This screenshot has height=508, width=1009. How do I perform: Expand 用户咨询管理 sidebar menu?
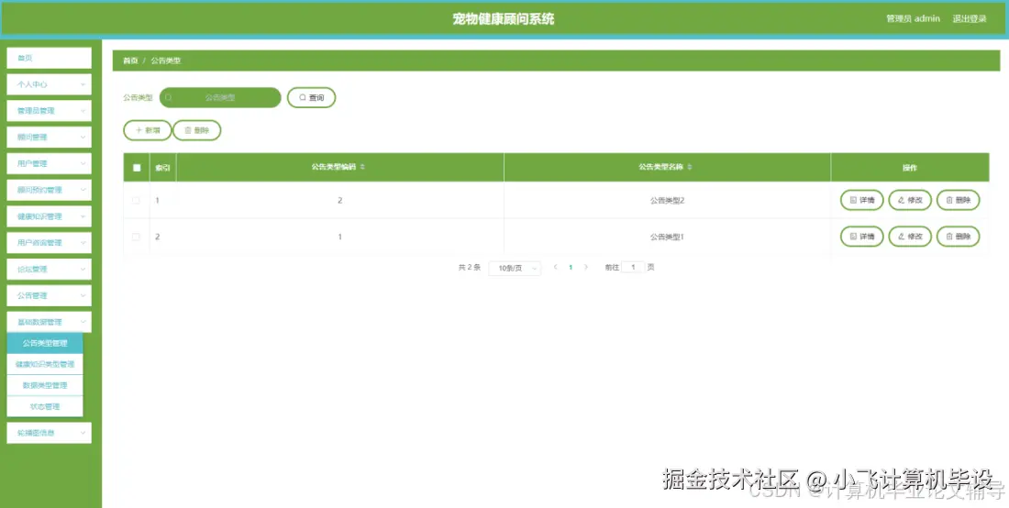point(49,242)
